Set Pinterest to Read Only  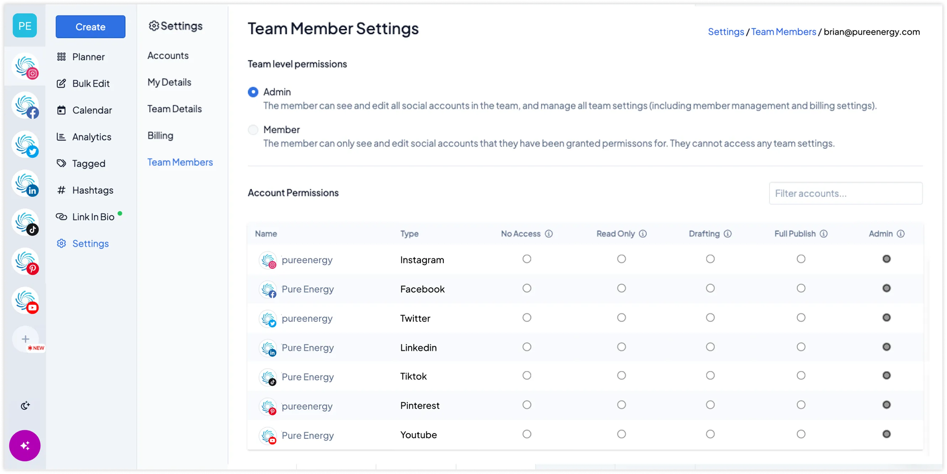tap(621, 405)
